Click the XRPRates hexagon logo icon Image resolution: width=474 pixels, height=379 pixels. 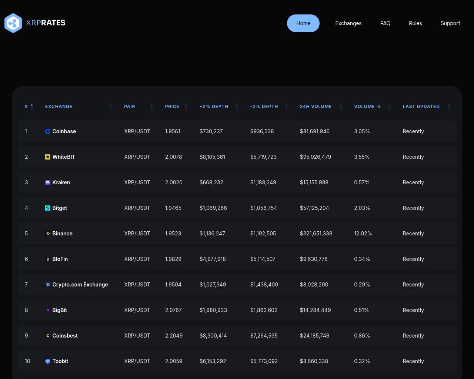pos(13,23)
